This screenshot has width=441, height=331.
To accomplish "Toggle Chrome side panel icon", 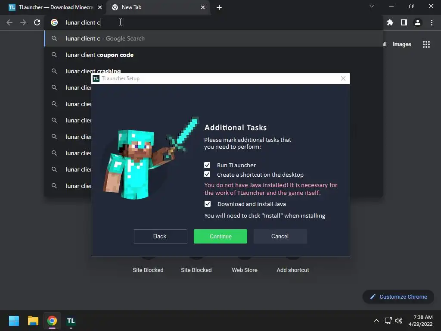I will click(404, 22).
